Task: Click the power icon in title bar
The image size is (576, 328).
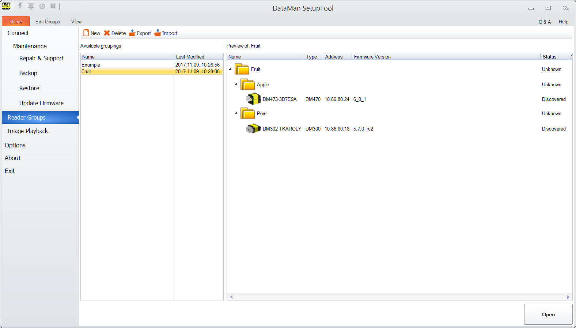Action: click(x=42, y=6)
